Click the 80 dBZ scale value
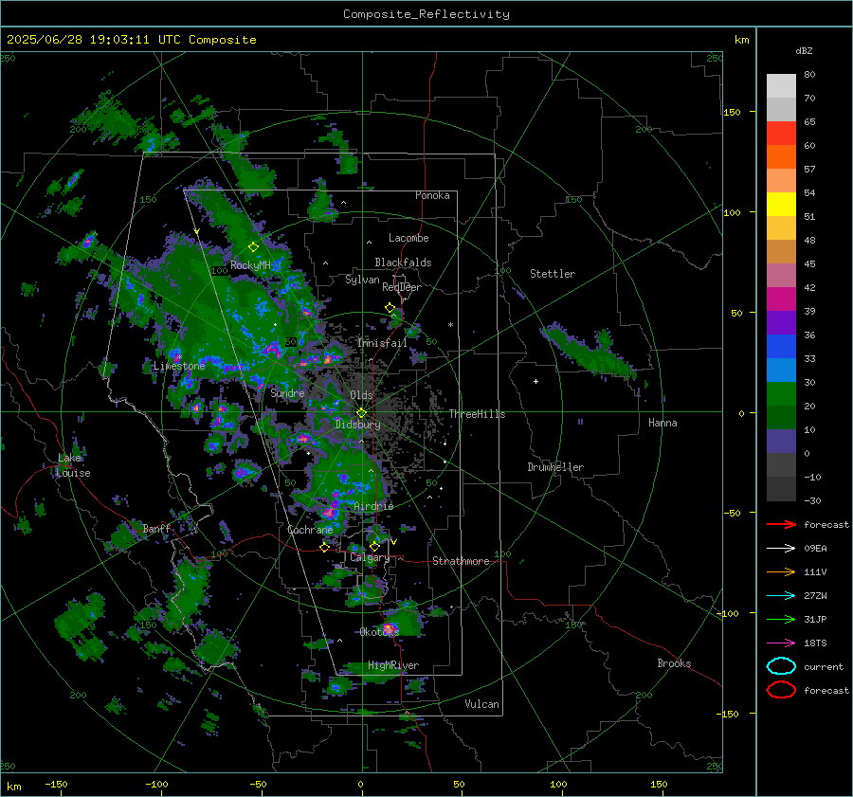The height and width of the screenshot is (797, 853). point(809,75)
